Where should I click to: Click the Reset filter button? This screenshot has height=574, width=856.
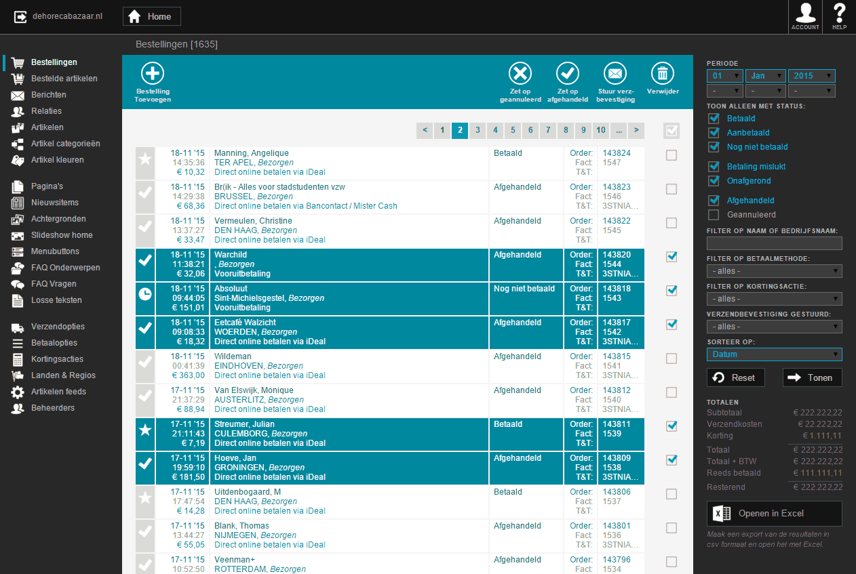(x=736, y=377)
